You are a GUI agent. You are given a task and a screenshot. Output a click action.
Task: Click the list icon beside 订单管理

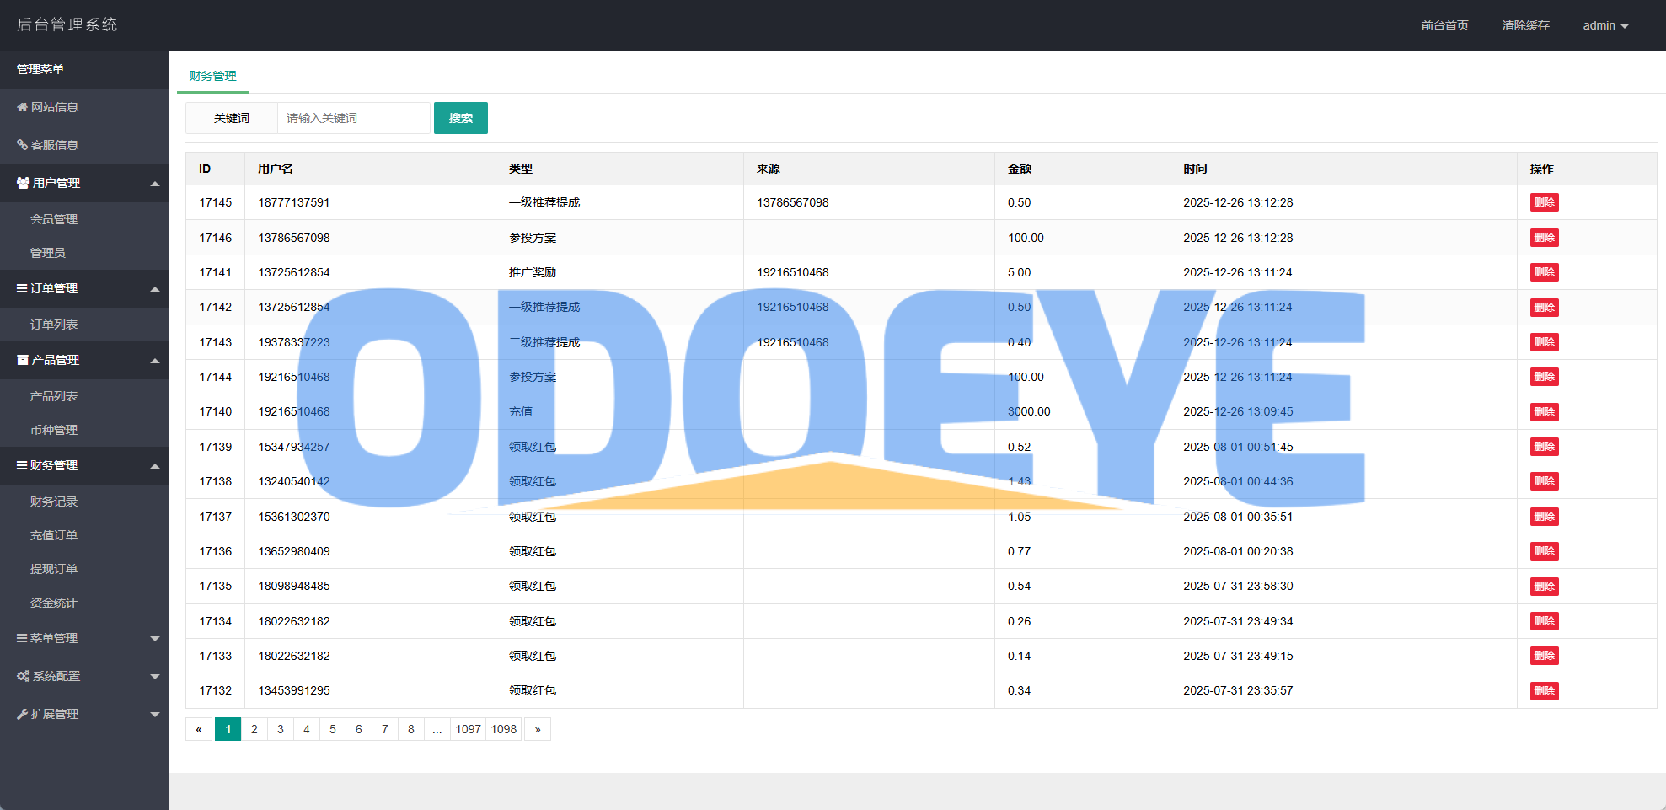pos(22,288)
